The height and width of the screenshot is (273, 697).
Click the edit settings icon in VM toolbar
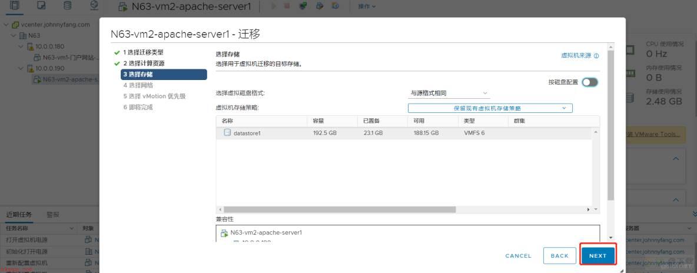(x=320, y=6)
